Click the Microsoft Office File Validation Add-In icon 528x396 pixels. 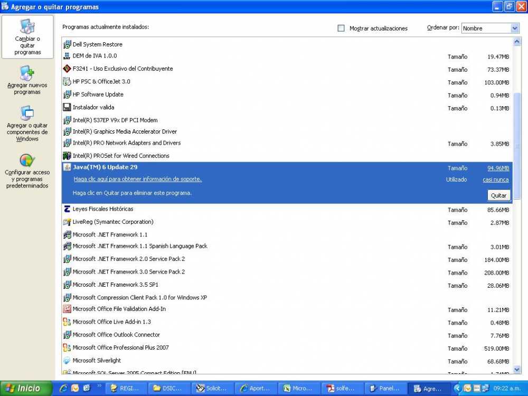67,309
